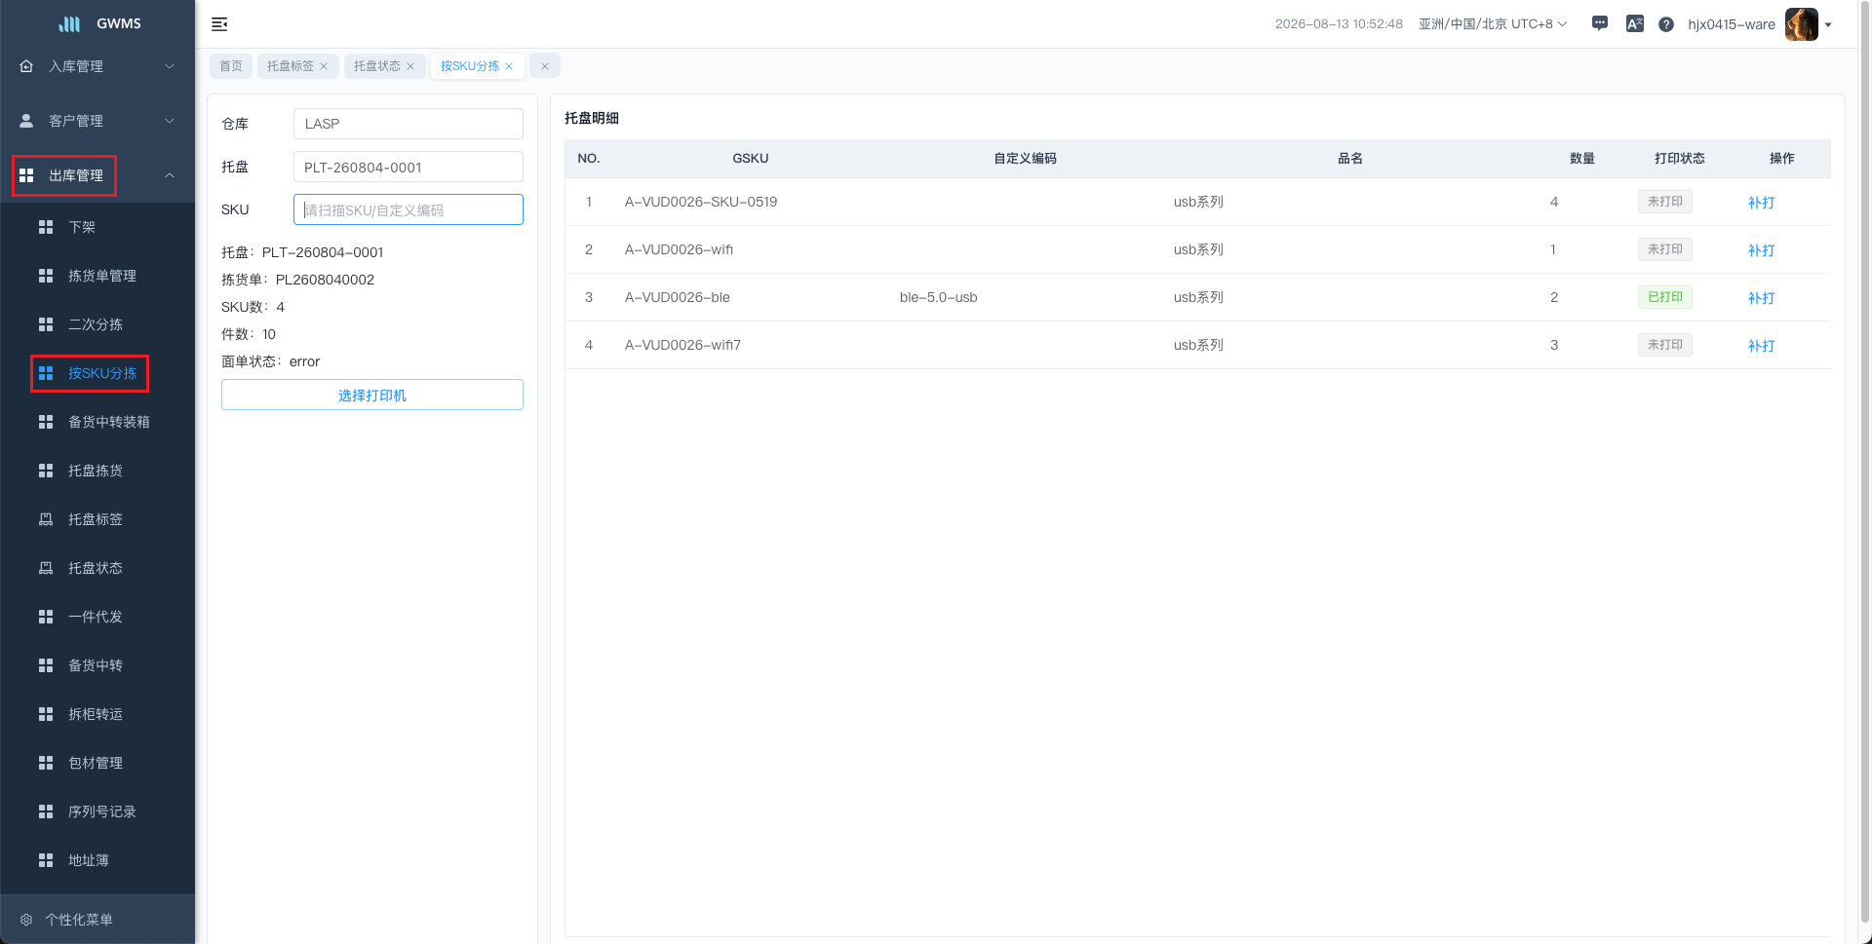Click the 一件代发 sidebar icon

click(46, 617)
